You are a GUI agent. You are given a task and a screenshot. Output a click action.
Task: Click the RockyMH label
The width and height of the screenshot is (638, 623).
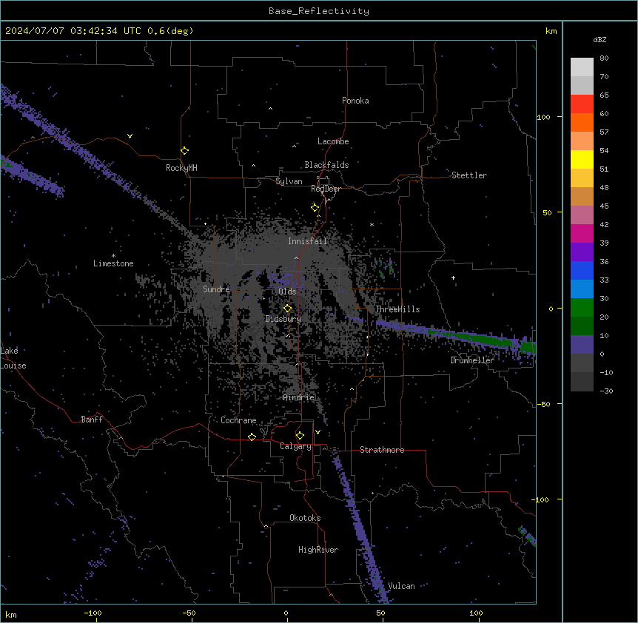coord(181,168)
